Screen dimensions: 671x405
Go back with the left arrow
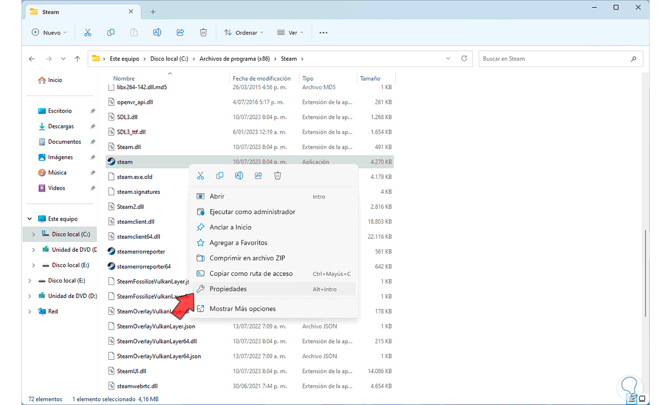point(32,59)
